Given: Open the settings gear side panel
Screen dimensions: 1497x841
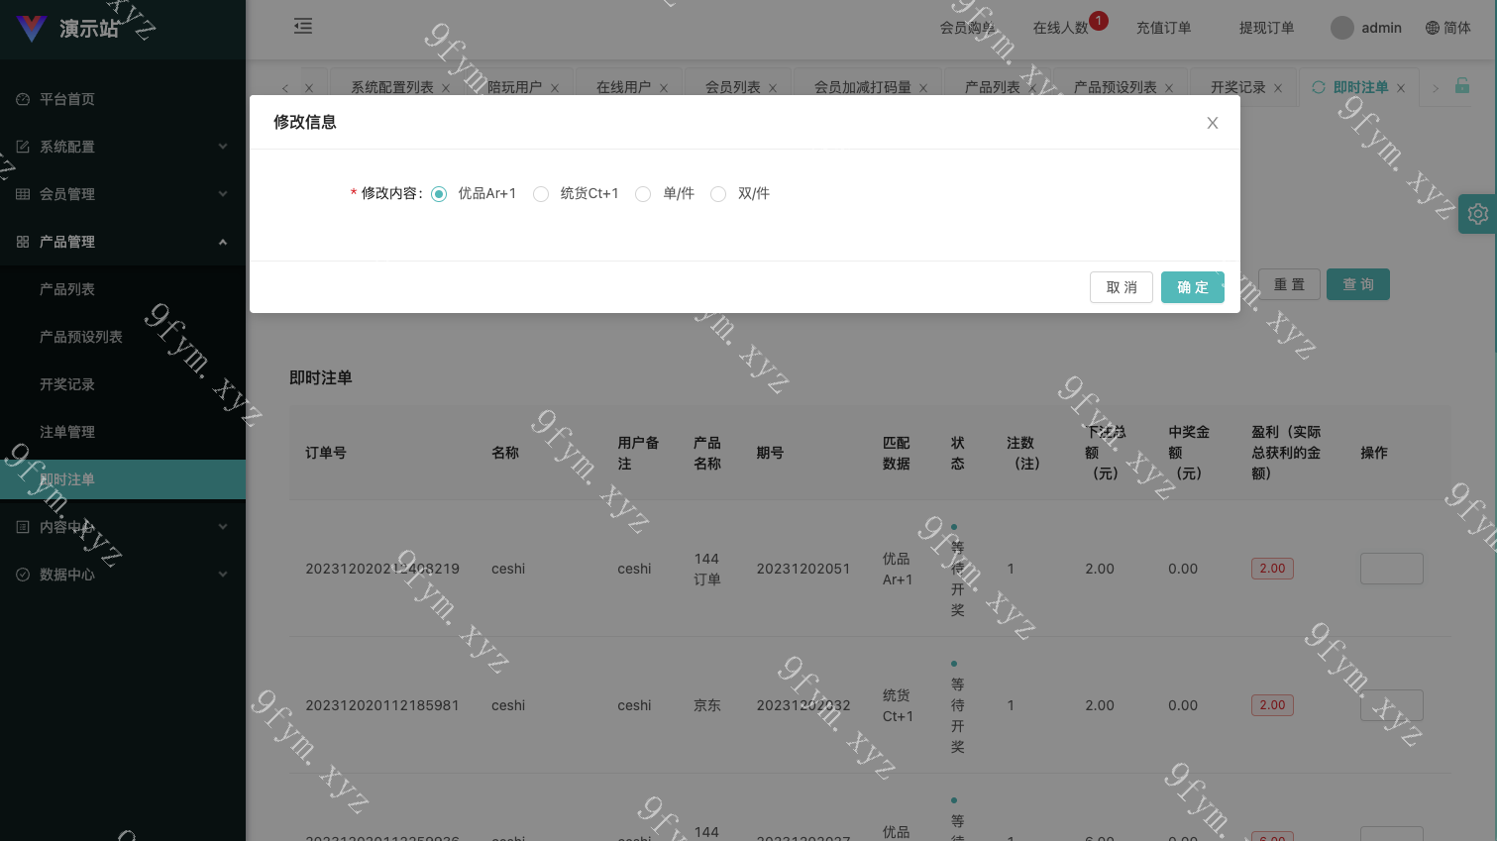Looking at the screenshot, I should (1477, 214).
